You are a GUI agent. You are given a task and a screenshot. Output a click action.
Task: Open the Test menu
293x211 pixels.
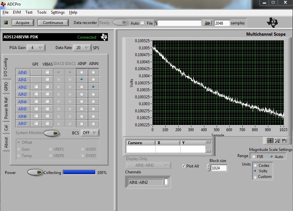(29, 12)
